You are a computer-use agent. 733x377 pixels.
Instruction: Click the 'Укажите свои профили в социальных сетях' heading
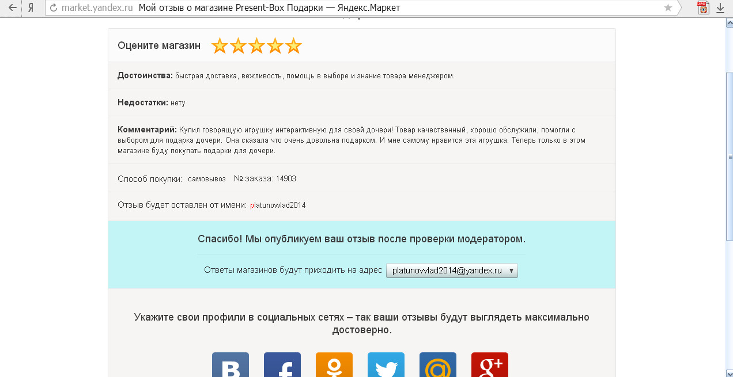pyautogui.click(x=362, y=323)
